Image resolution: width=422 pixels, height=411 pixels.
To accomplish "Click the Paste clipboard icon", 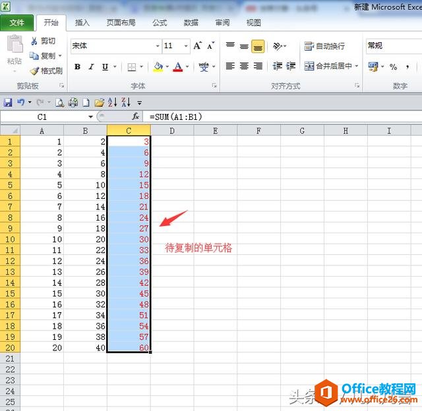I will pyautogui.click(x=15, y=44).
